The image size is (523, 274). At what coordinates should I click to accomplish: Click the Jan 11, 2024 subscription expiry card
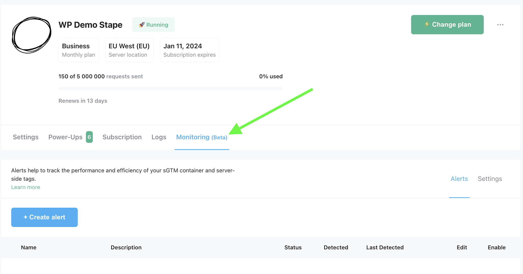point(189,50)
